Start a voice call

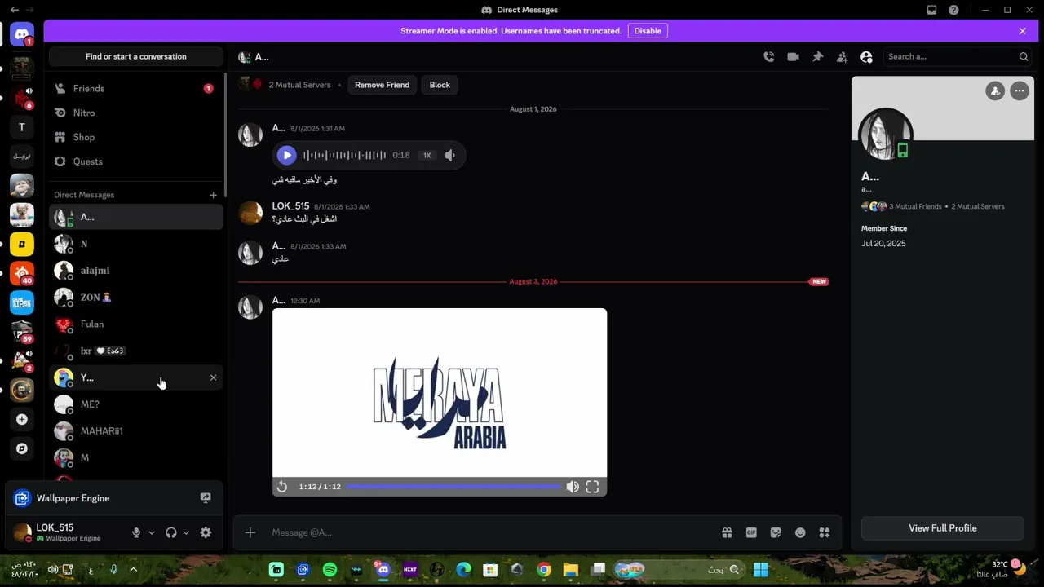[768, 56]
